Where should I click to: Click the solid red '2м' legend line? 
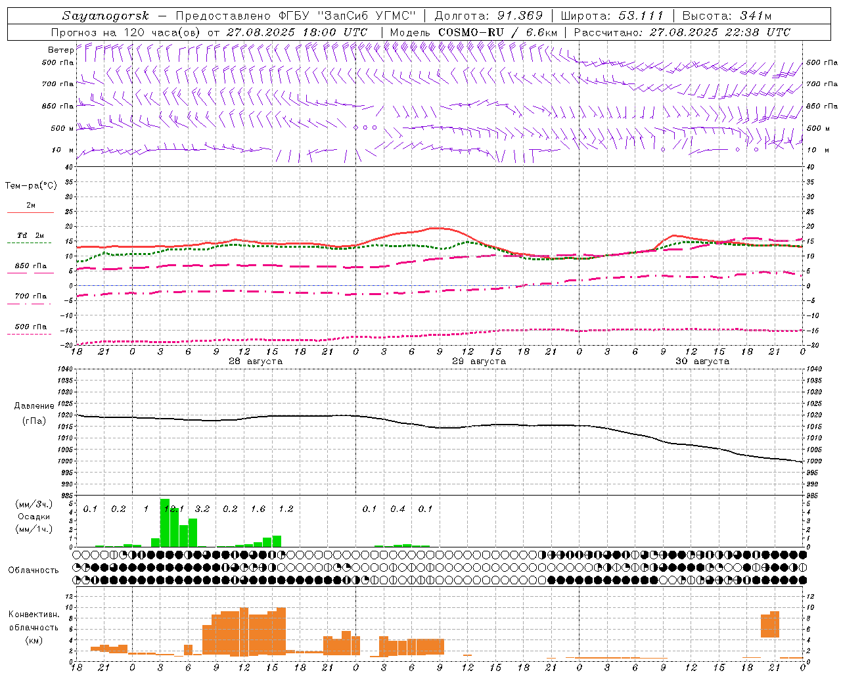tap(30, 212)
